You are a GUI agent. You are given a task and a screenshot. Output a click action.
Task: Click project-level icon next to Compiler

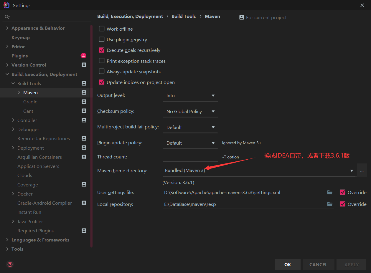coord(84,120)
